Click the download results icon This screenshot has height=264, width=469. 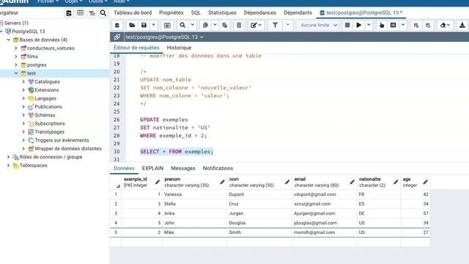pos(462,25)
